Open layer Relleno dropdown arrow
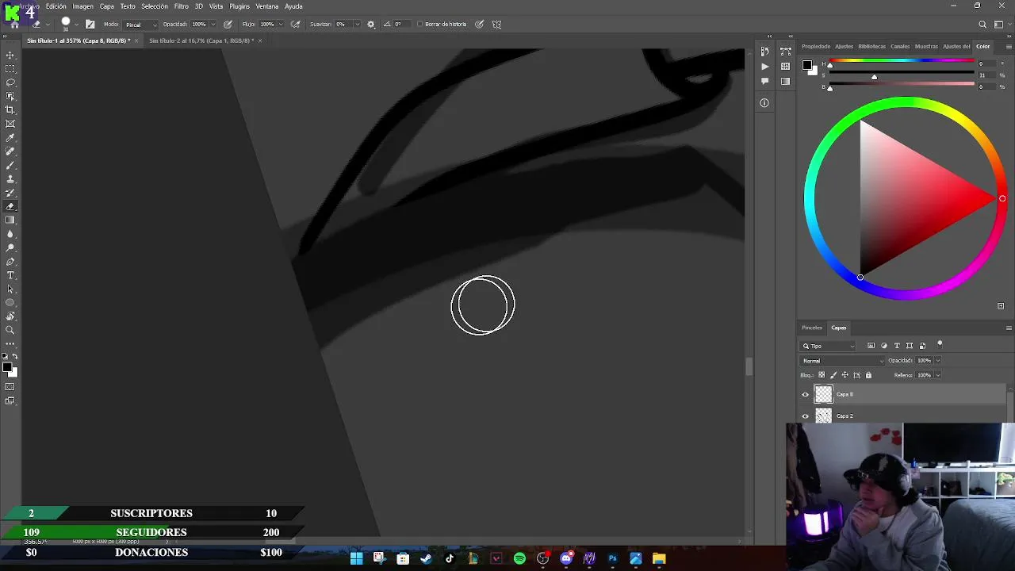Screen dimensions: 1015x571 pos(937,375)
